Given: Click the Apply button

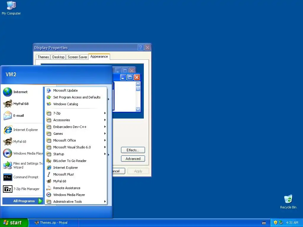Looking at the screenshot, I should (138, 171).
